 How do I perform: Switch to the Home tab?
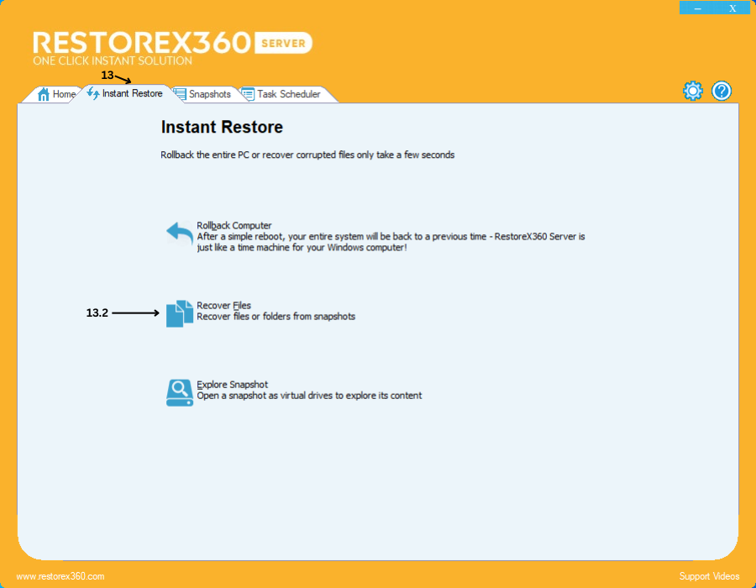[55, 94]
